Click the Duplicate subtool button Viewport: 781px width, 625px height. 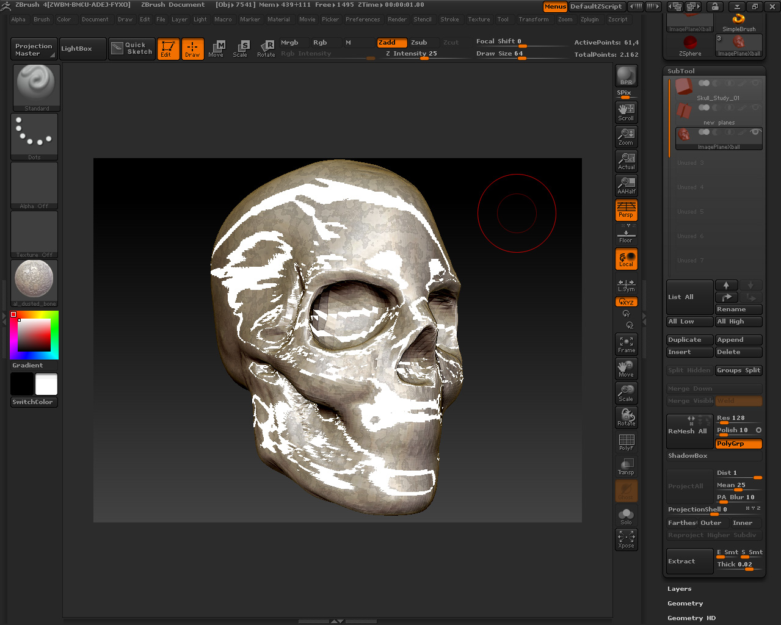click(x=689, y=340)
